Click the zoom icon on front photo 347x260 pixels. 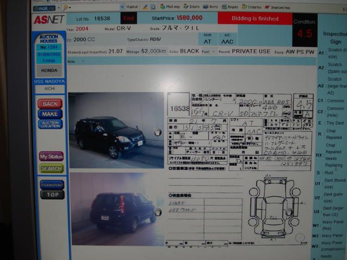coord(157,132)
